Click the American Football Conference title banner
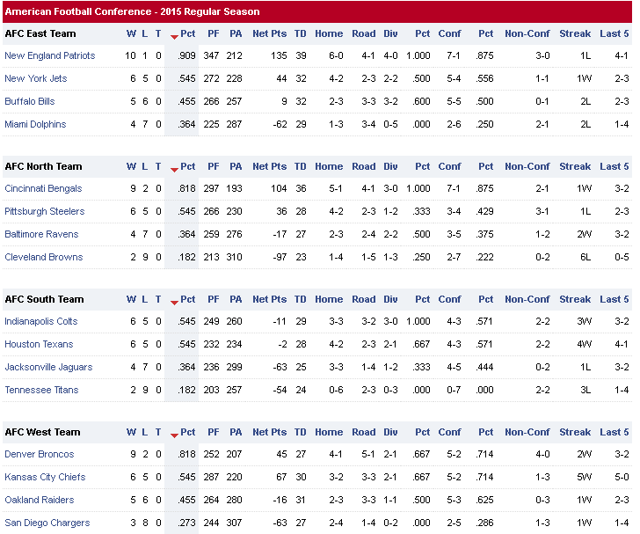The width and height of the screenshot is (640, 534). (x=317, y=11)
